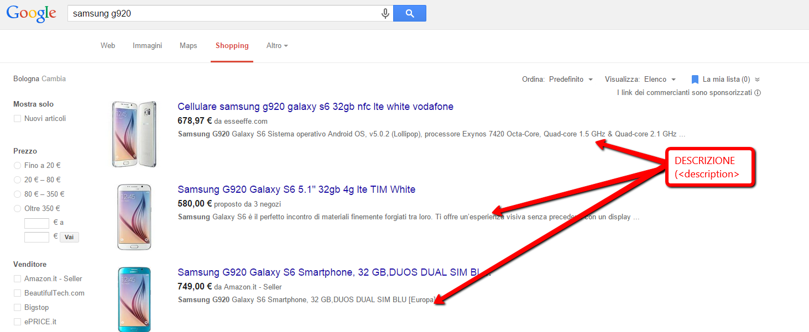This screenshot has width=809, height=332.
Task: Open the Cellulare samsung g920 vodafone listing
Action: coord(315,107)
